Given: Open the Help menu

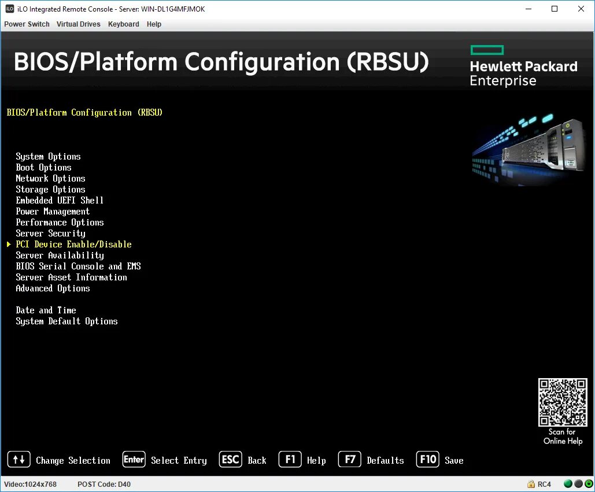Looking at the screenshot, I should [154, 24].
